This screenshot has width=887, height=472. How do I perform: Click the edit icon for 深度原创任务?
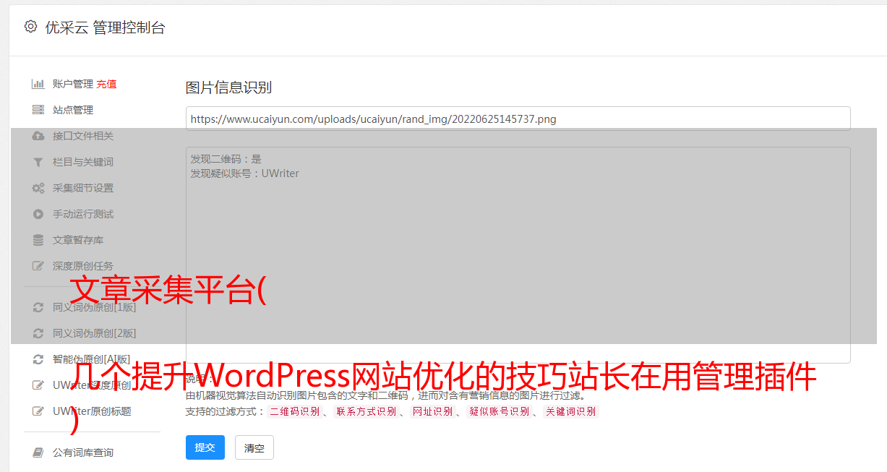tap(38, 266)
